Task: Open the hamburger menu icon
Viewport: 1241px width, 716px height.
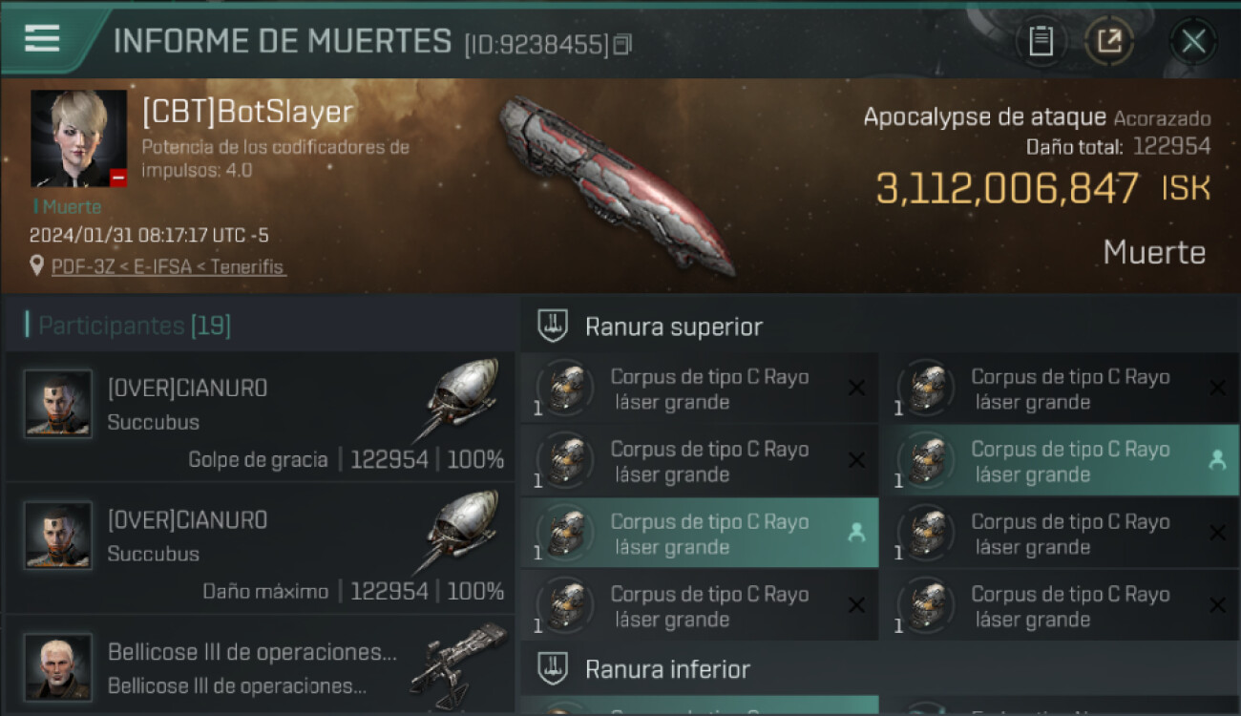Action: click(42, 38)
